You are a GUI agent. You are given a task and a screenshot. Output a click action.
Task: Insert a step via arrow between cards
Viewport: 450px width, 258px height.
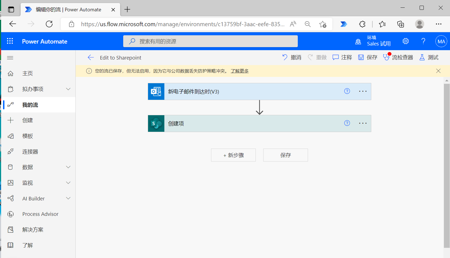pyautogui.click(x=259, y=108)
